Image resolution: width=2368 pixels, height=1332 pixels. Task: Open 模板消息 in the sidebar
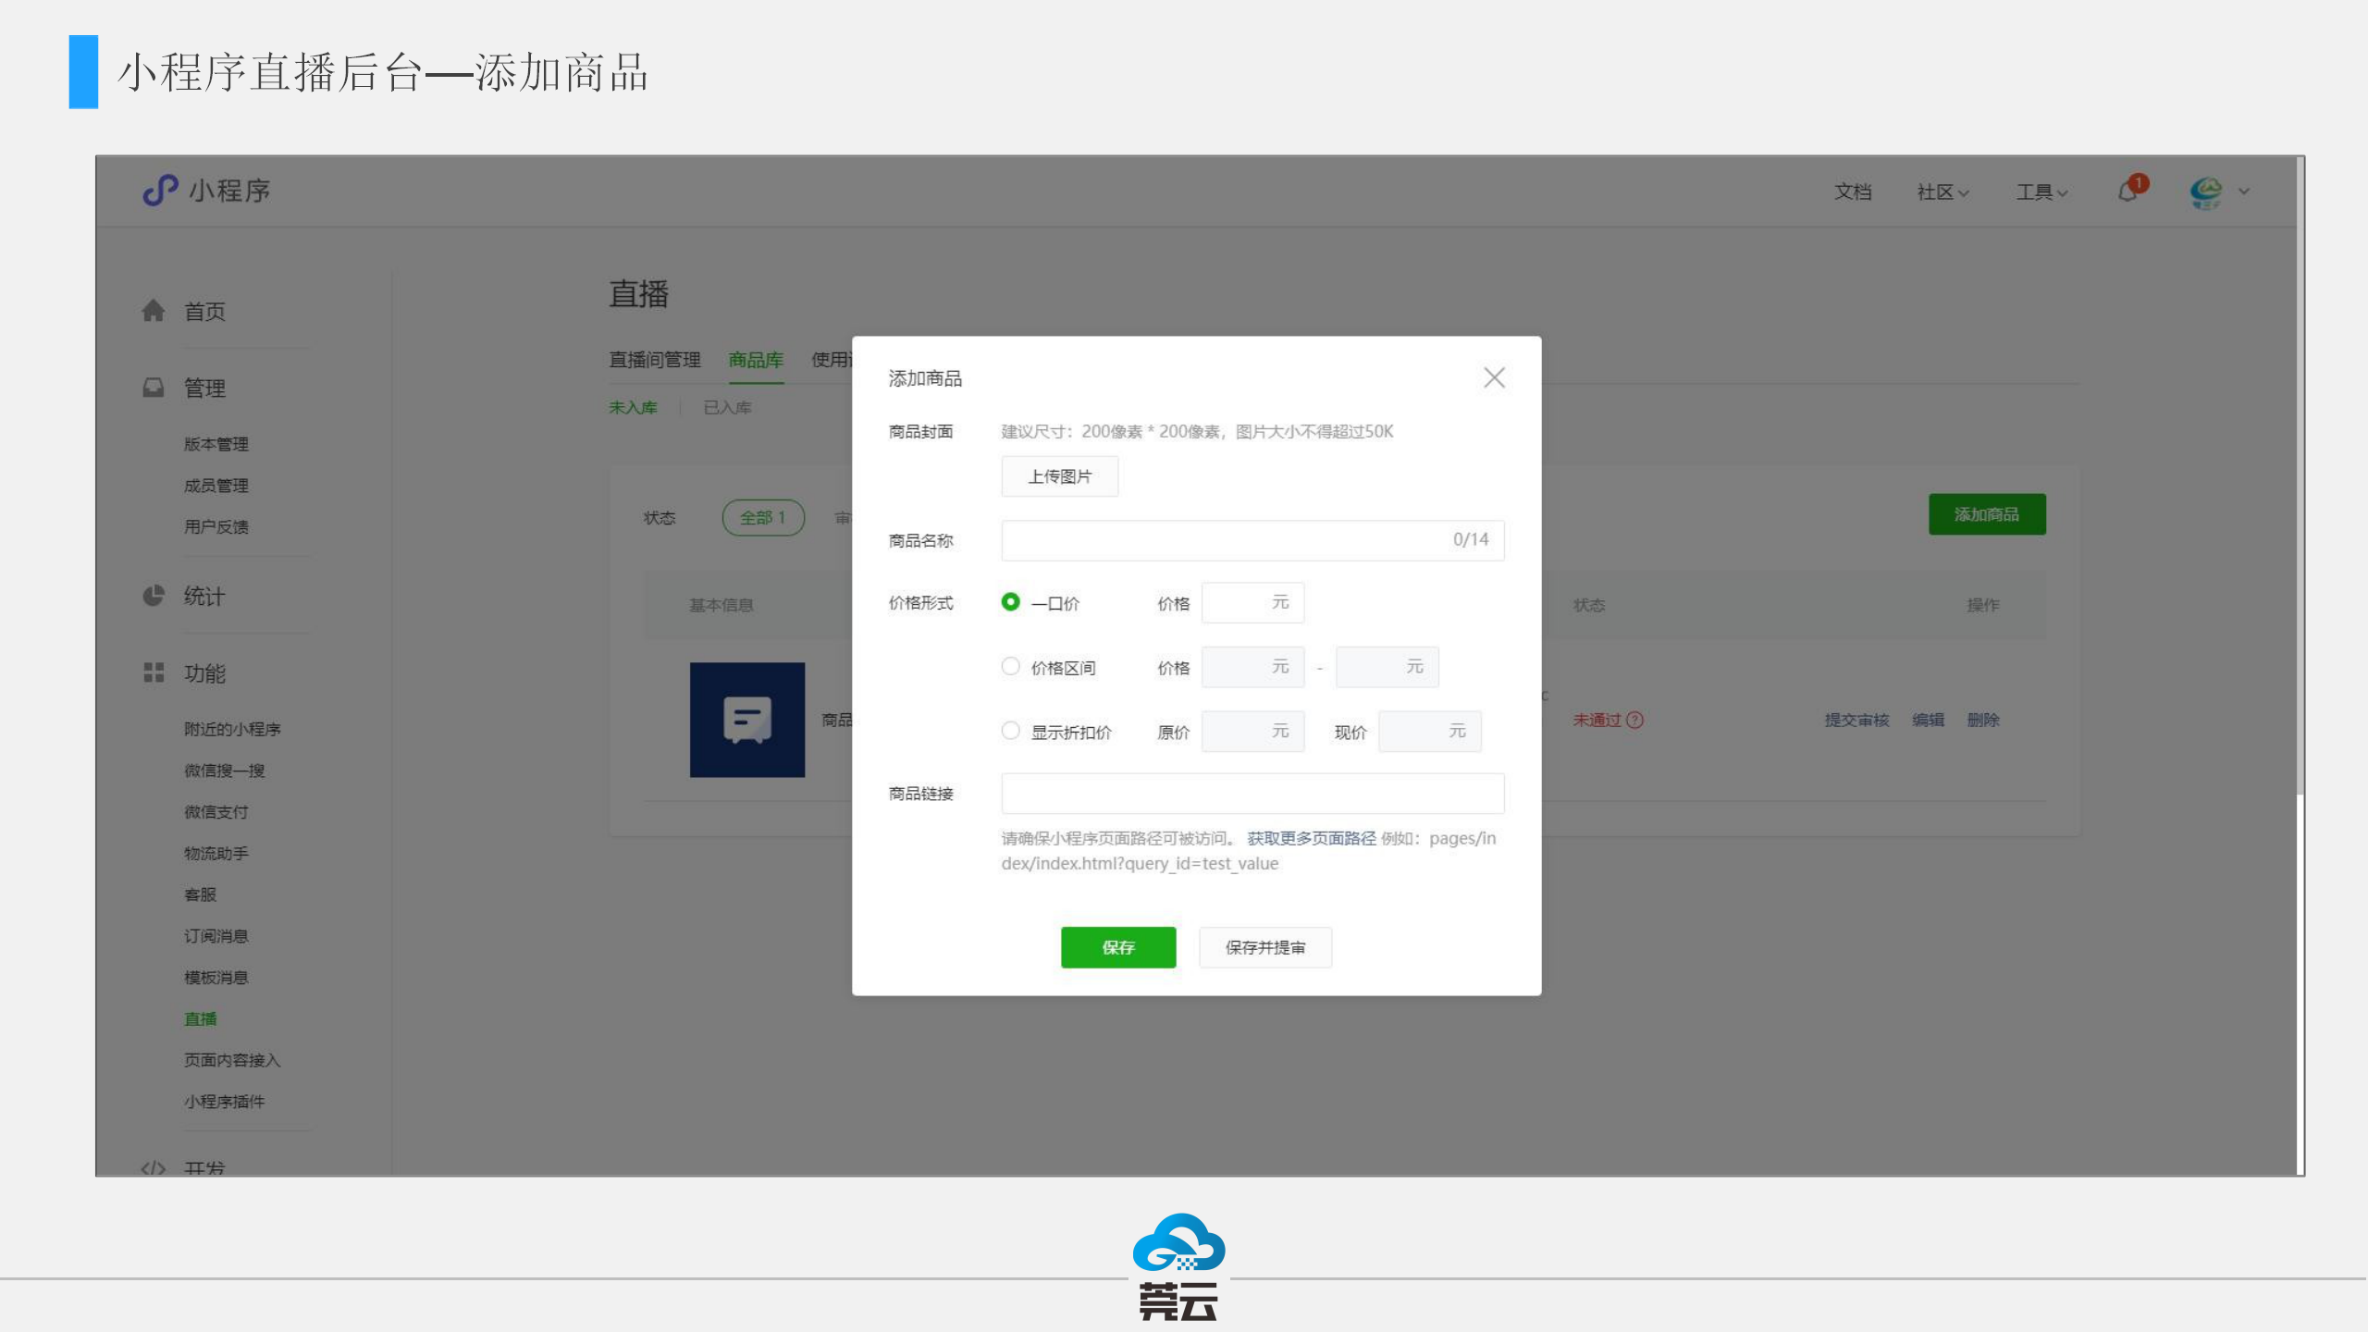216,978
